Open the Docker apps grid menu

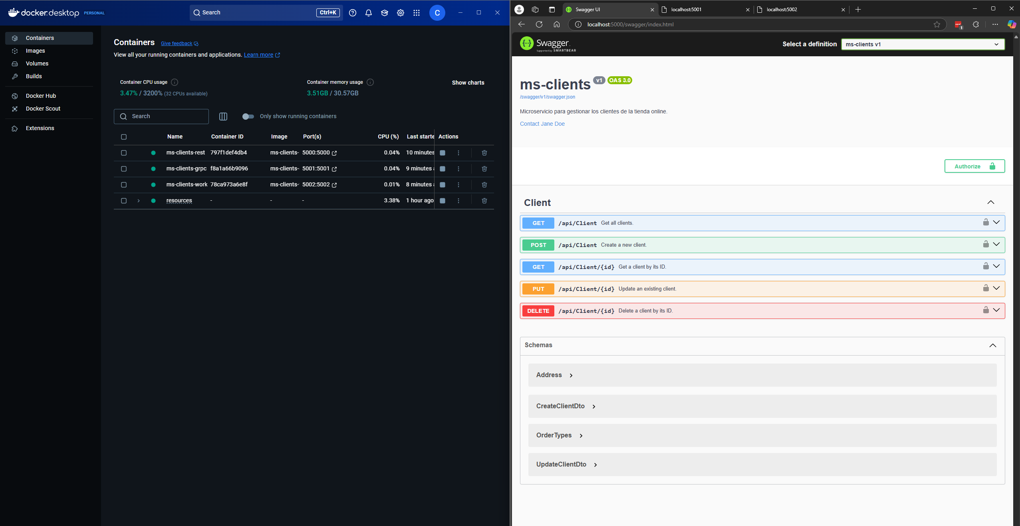(x=416, y=13)
